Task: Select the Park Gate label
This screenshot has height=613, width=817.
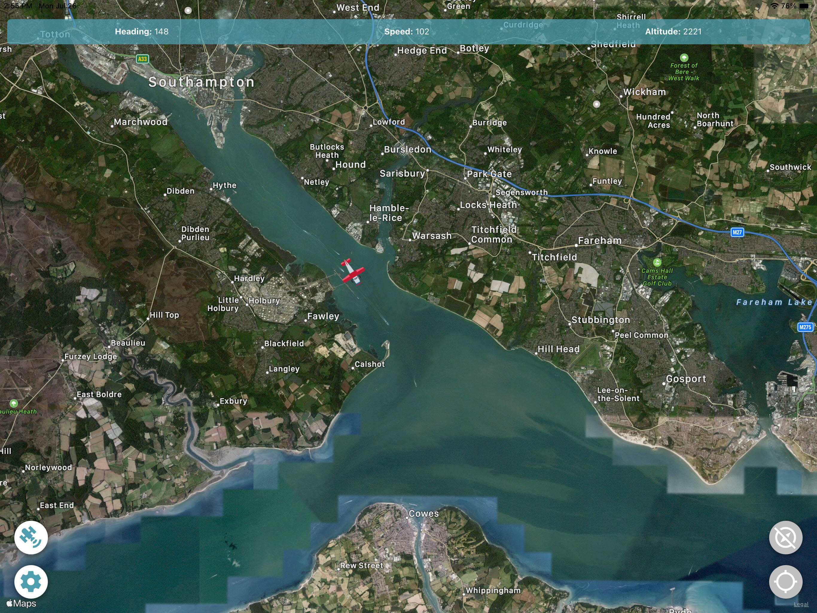Action: click(x=489, y=174)
